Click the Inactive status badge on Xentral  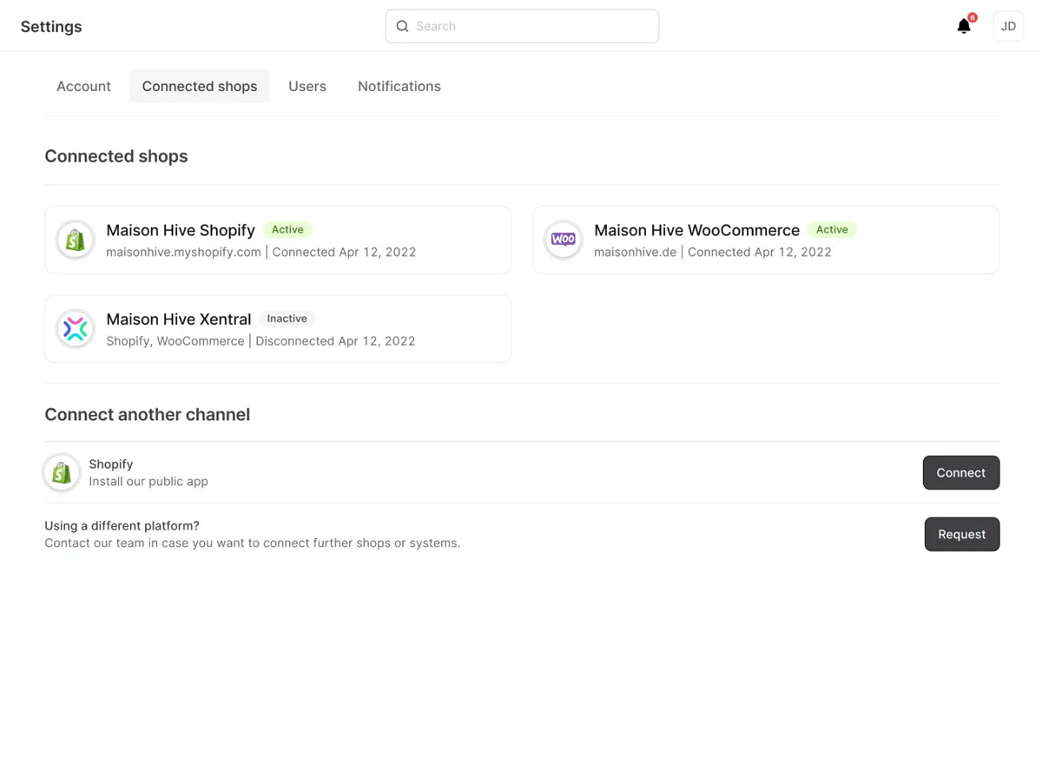pyautogui.click(x=287, y=319)
